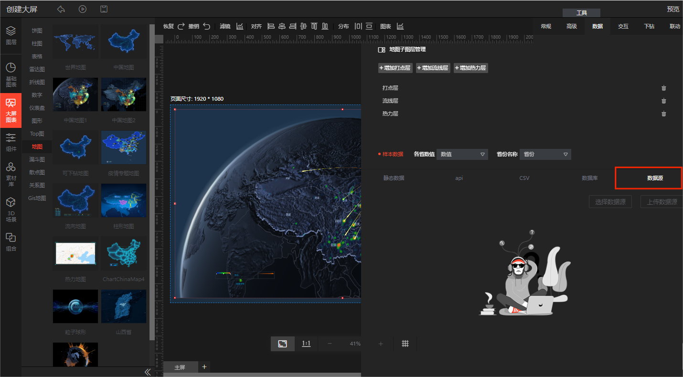Choose the 柱图 chart category
Image resolution: width=683 pixels, height=377 pixels.
37,43
